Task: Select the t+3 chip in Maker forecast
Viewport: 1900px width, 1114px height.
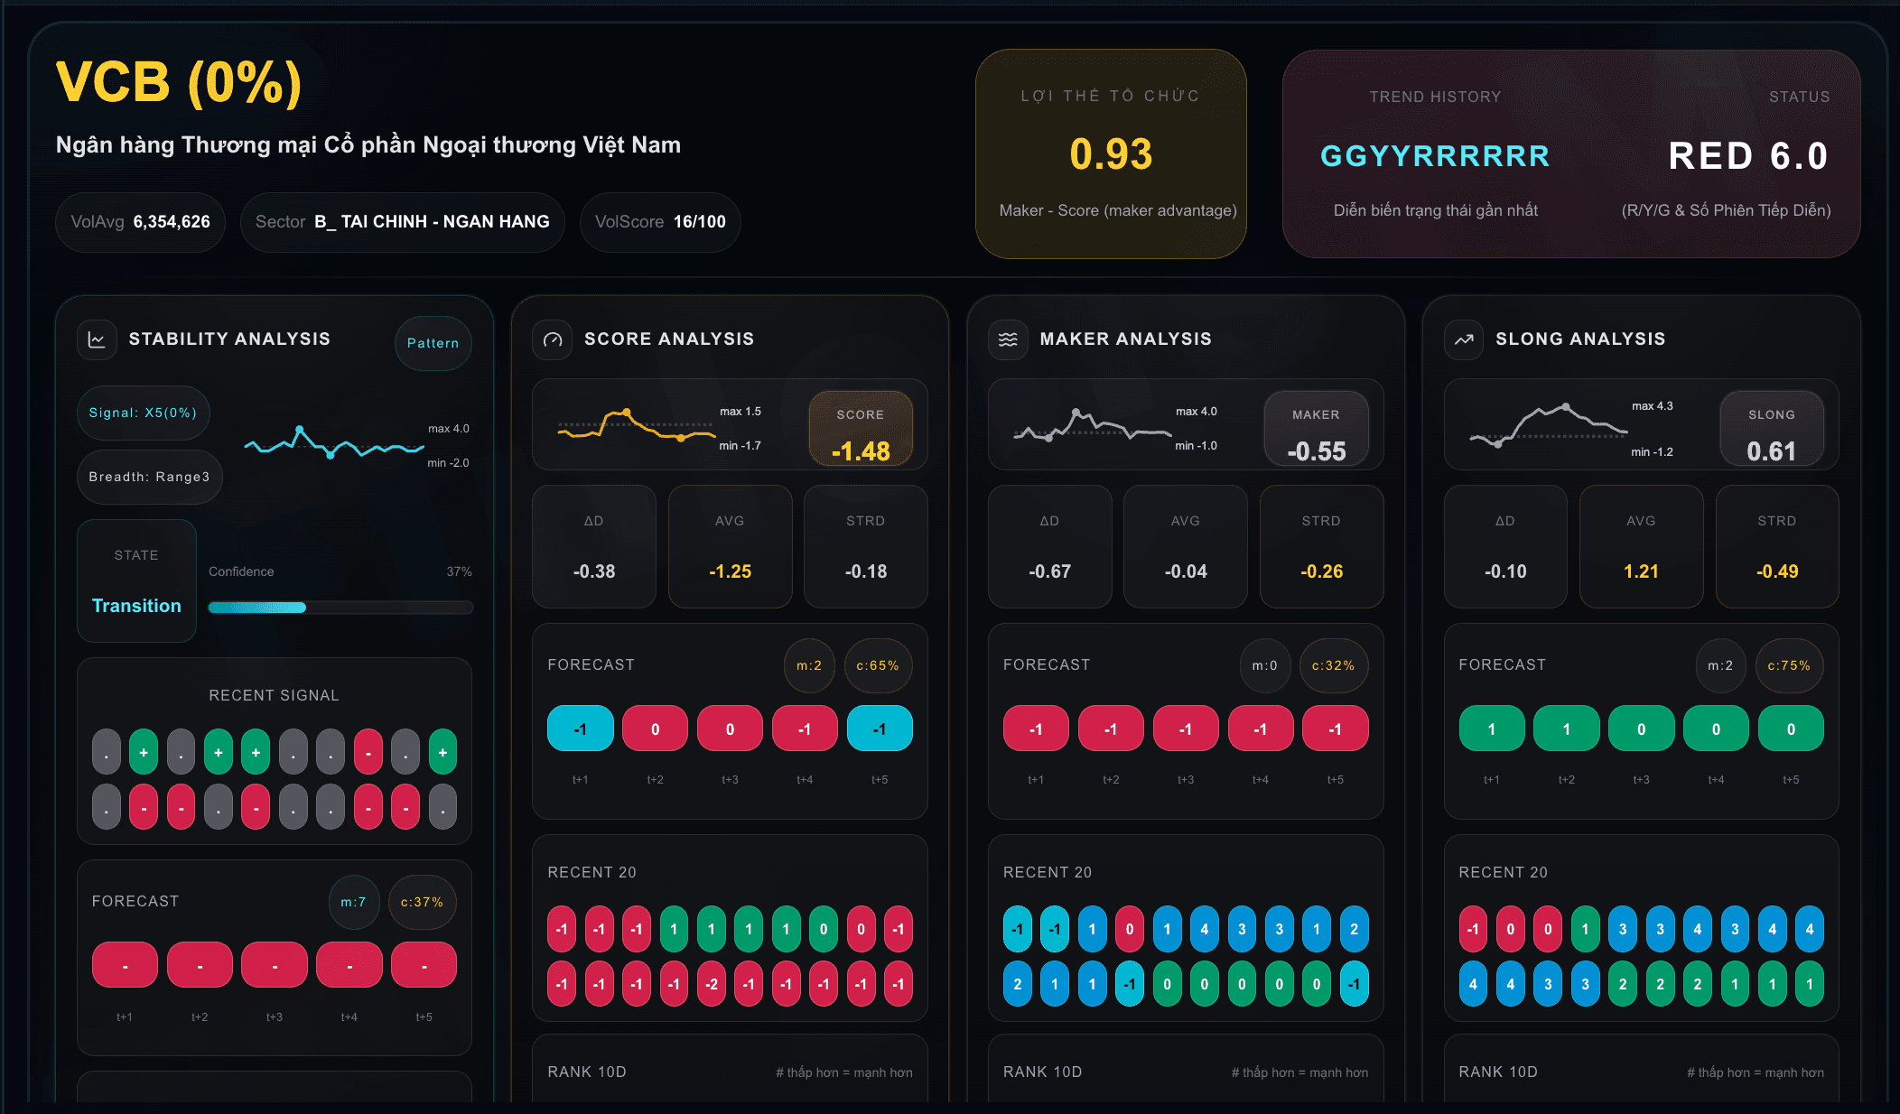Action: coord(1186,729)
